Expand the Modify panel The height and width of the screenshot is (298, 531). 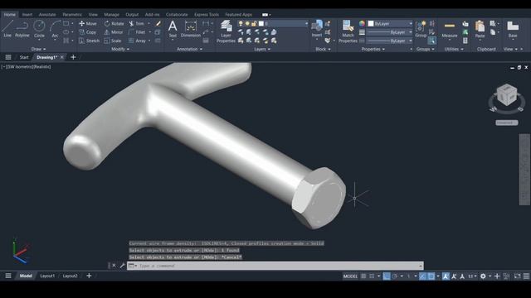tap(120, 49)
